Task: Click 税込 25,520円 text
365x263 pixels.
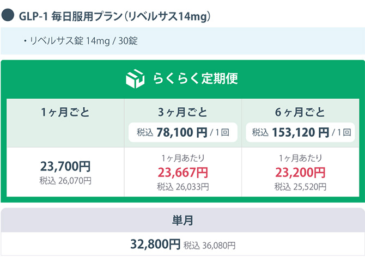Action: (x=300, y=187)
